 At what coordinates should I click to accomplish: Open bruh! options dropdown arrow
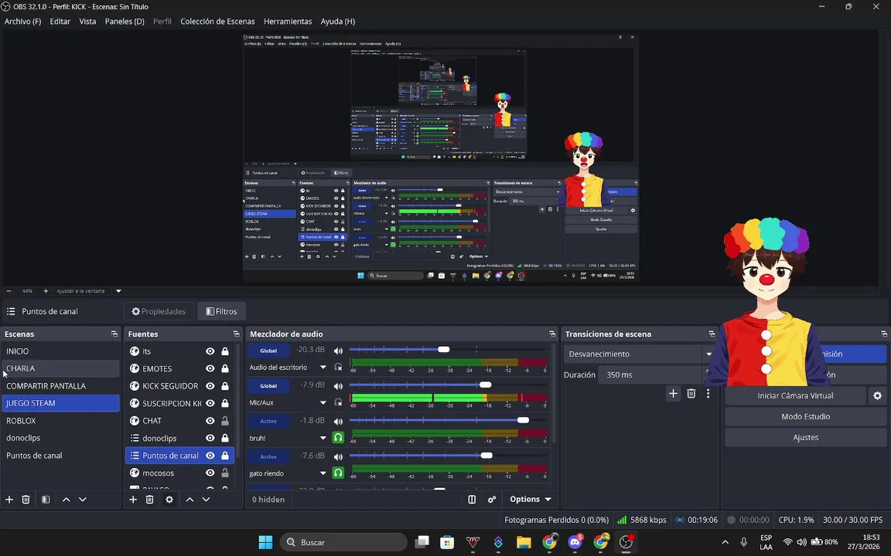pos(323,437)
